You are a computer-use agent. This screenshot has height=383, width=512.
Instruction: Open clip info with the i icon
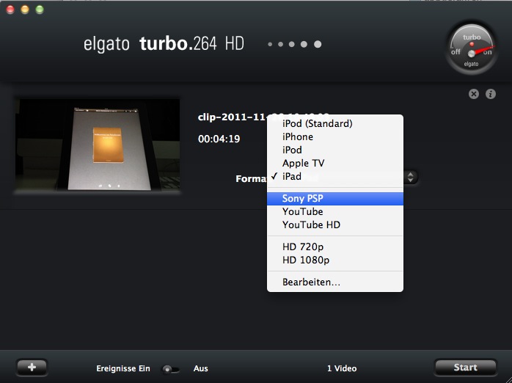point(491,94)
